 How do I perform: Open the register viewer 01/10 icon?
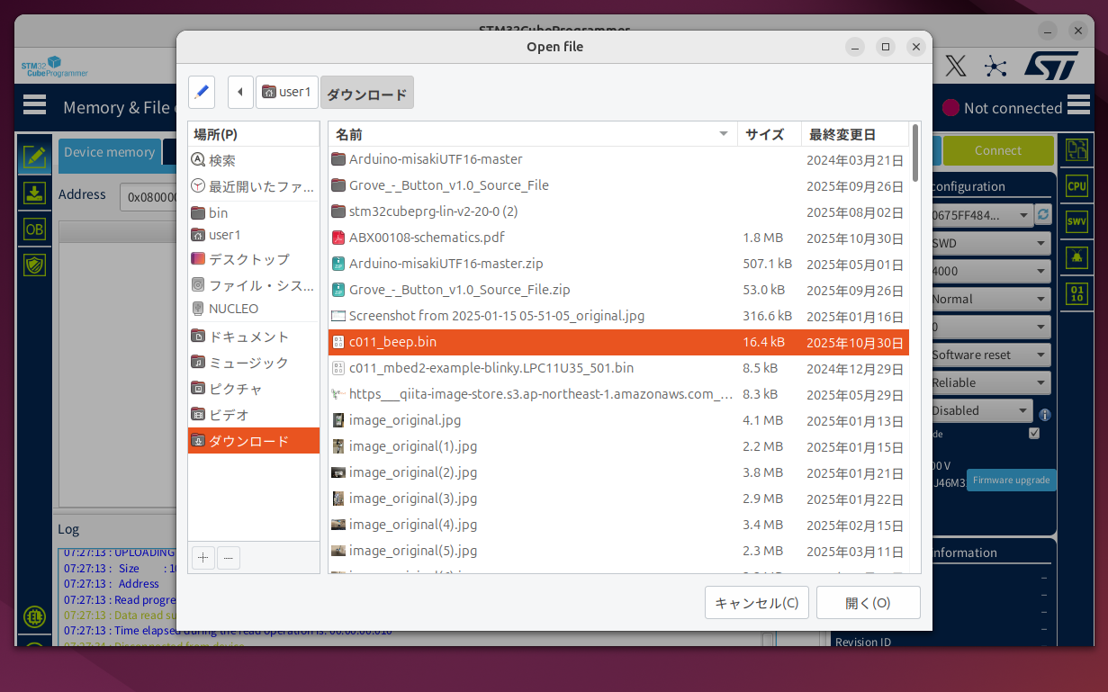1076,292
